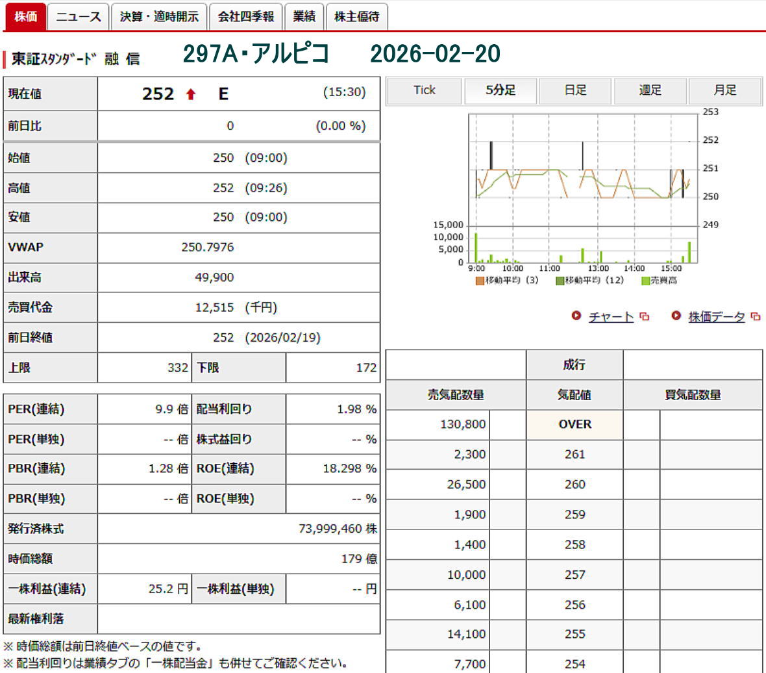766x673 pixels.
Task: Open the チャート link
Action: 610,317
